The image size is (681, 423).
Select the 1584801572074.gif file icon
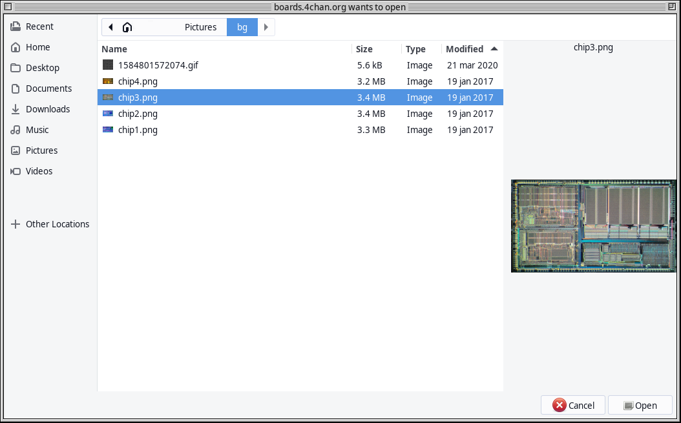[x=108, y=65]
